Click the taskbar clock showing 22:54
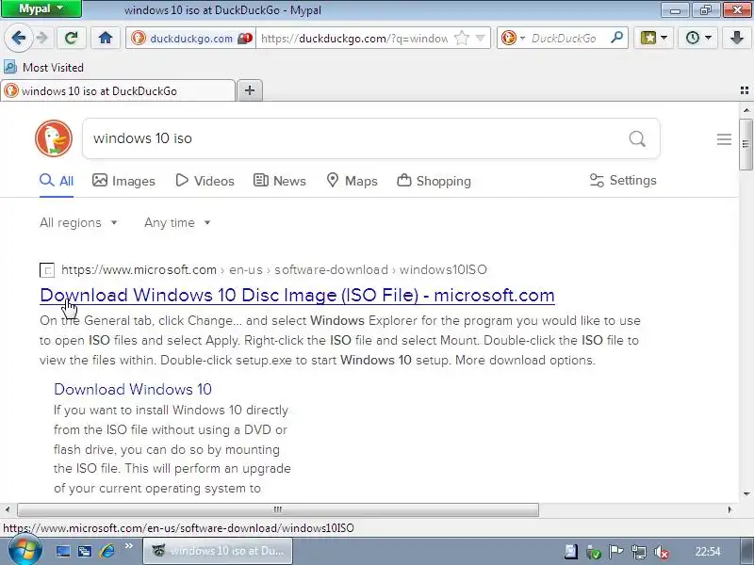754x565 pixels. pos(708,552)
